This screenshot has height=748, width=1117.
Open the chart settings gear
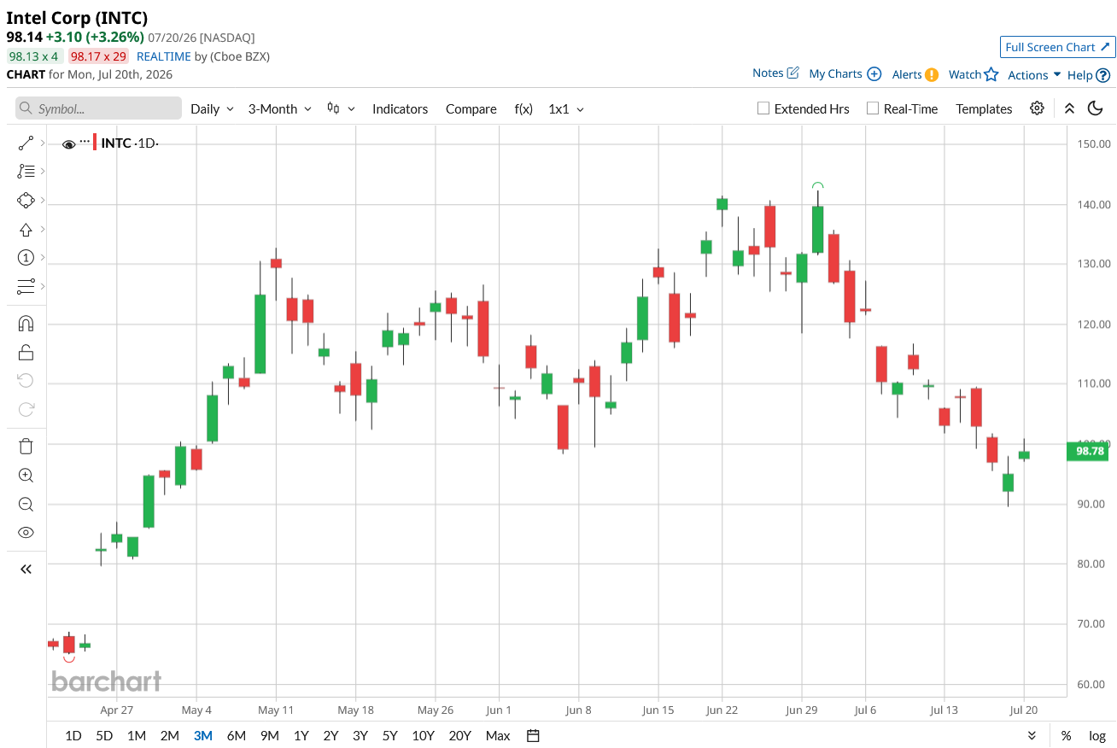pyautogui.click(x=1037, y=108)
